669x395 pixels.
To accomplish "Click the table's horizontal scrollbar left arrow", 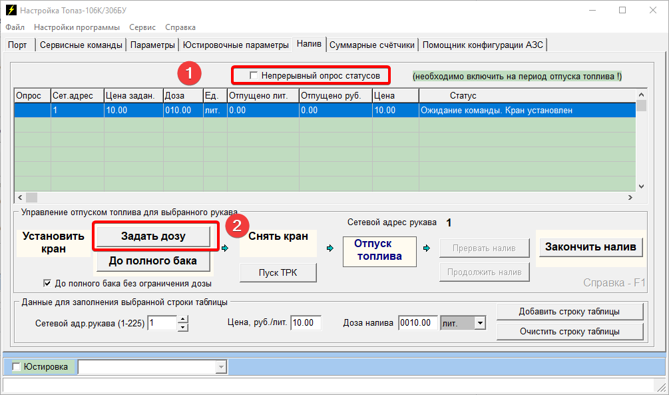I will pyautogui.click(x=20, y=198).
